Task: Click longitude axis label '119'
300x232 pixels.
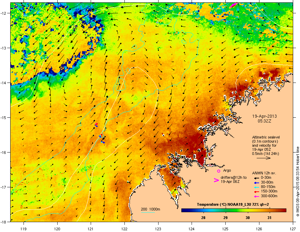Action: pyautogui.click(x=24, y=229)
